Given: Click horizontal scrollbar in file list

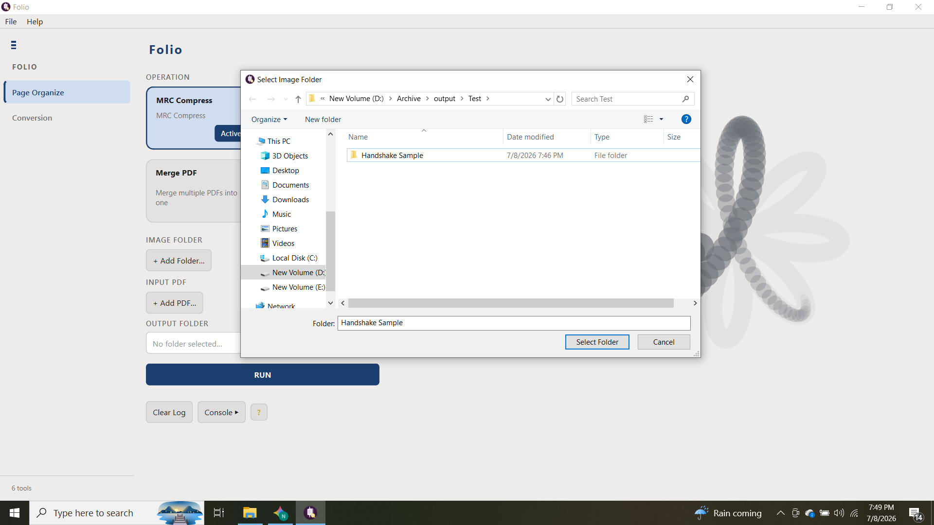Looking at the screenshot, I should 511,303.
